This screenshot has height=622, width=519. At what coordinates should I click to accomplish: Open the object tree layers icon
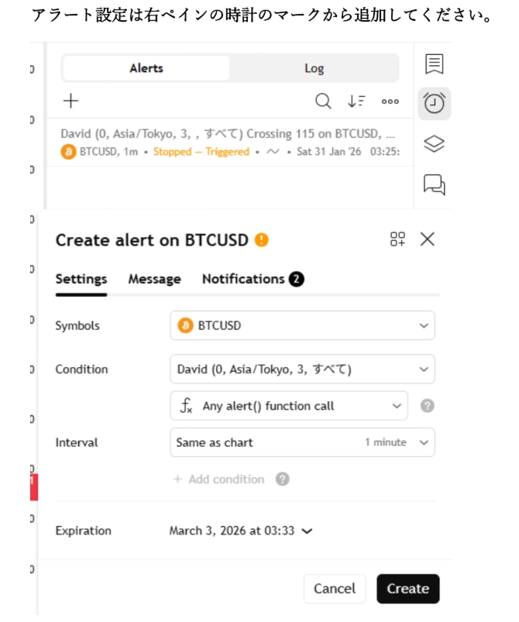click(435, 144)
